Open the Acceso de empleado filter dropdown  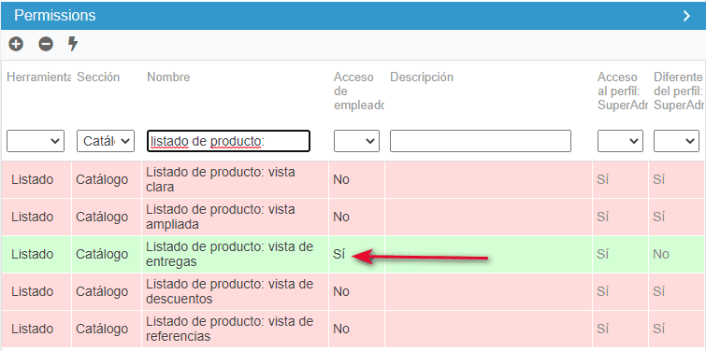pos(356,141)
